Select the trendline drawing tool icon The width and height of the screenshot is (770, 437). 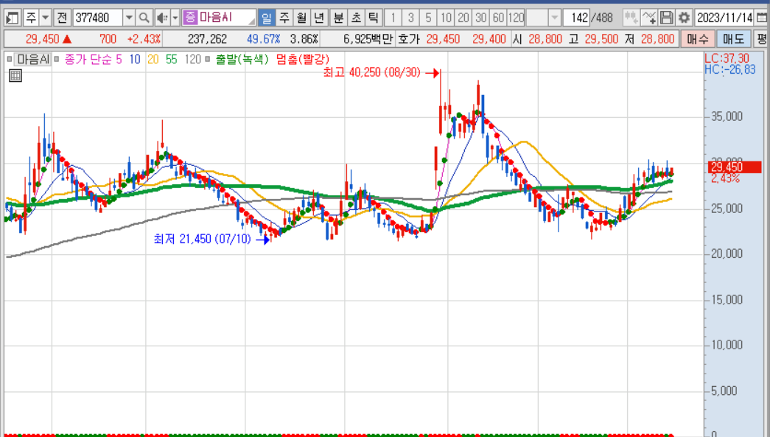pos(648,16)
